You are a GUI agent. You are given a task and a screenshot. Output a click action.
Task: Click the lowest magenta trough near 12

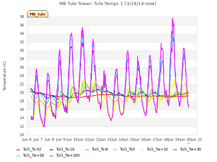click(x=44, y=127)
